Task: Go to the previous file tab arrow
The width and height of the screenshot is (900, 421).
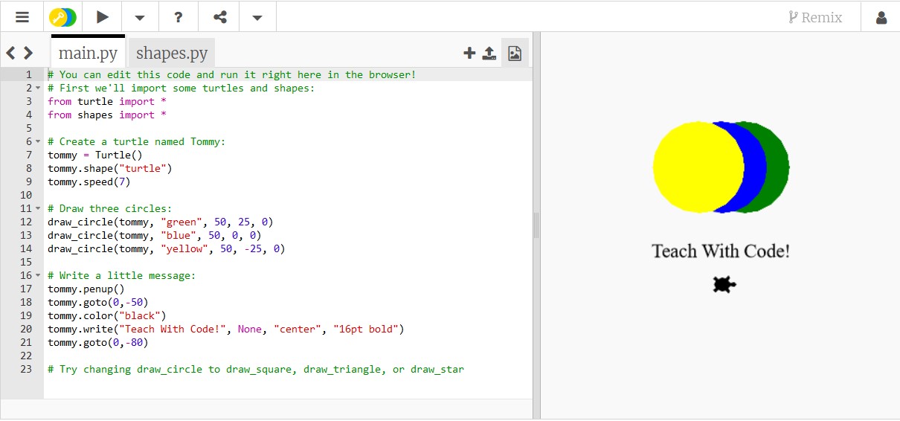Action: point(10,53)
